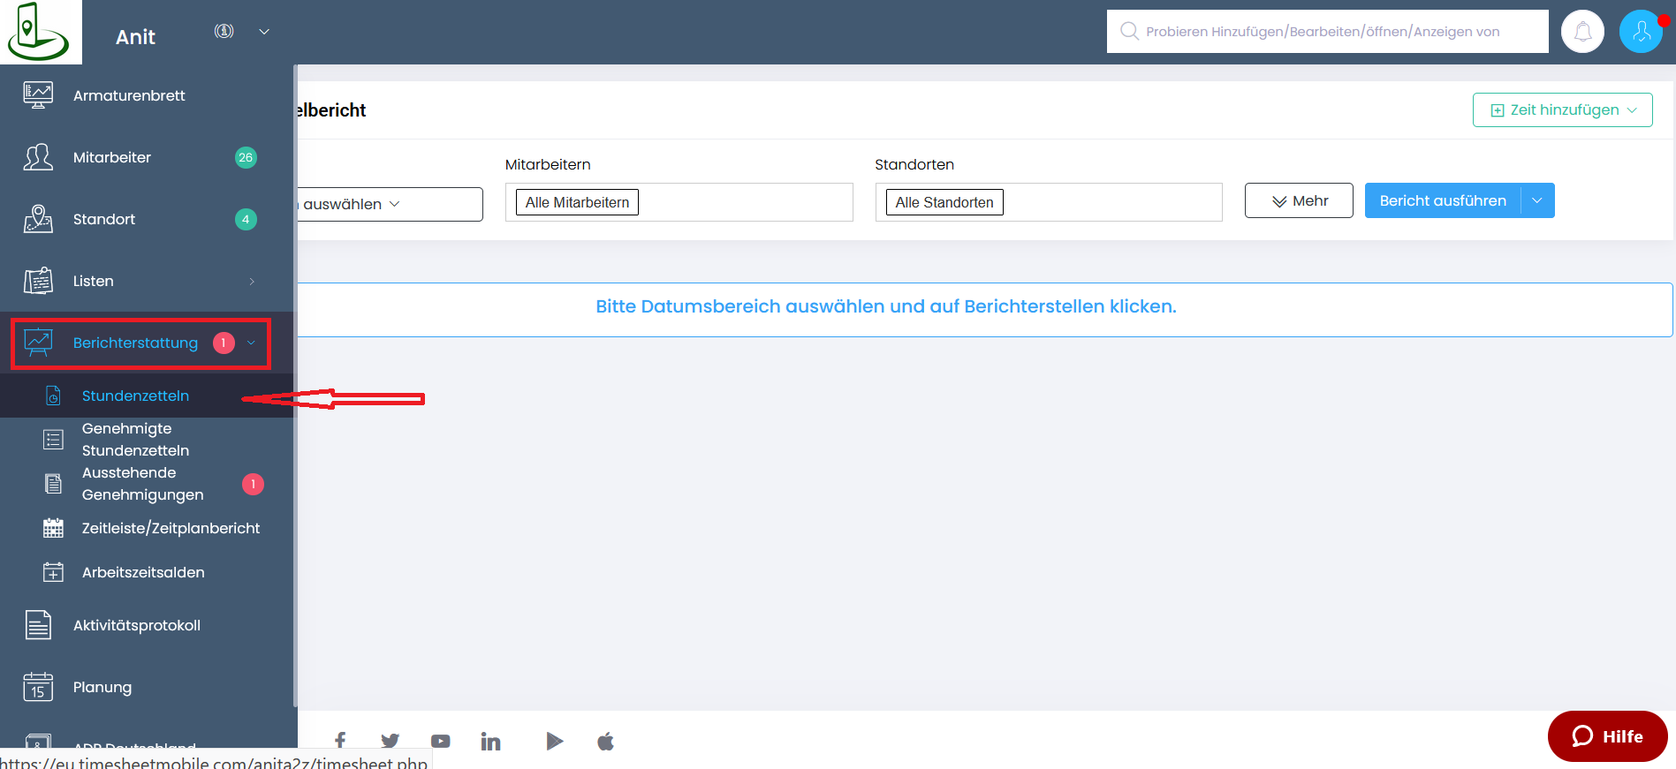Click the Facebook icon in footer
Image resolution: width=1676 pixels, height=769 pixels.
point(340,742)
